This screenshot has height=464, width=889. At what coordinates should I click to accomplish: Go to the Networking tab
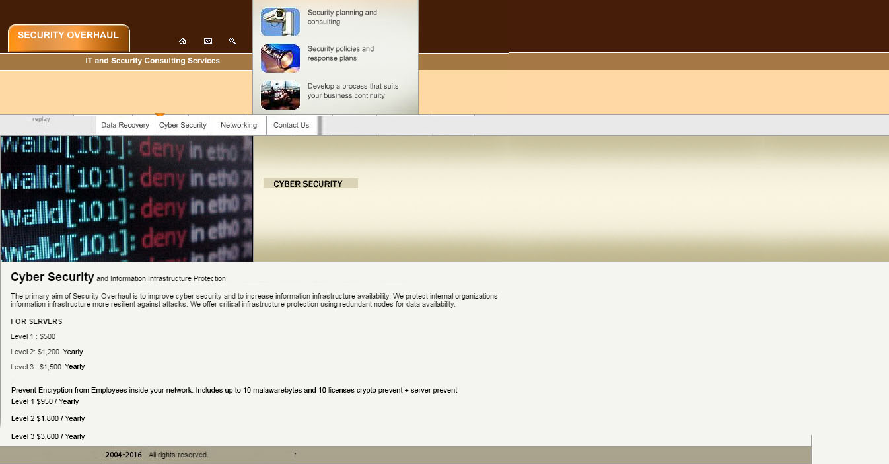coord(238,125)
